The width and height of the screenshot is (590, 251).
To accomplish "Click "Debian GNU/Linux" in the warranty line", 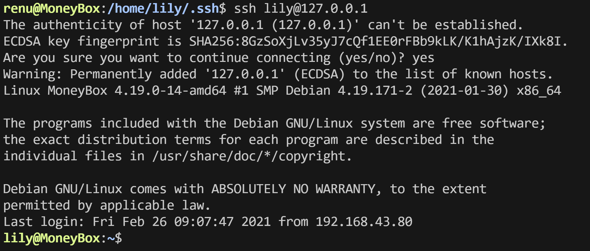I will 63,189.
